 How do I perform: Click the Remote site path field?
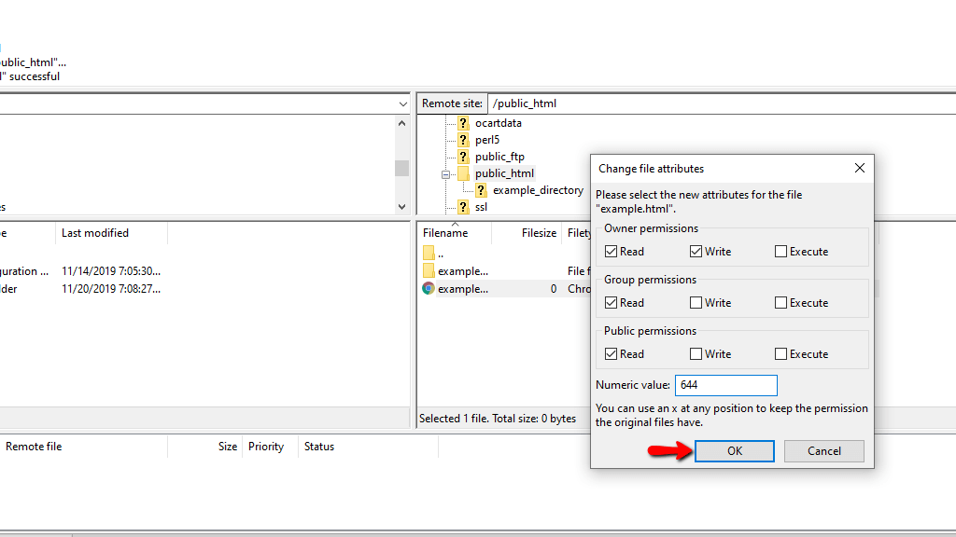point(722,103)
